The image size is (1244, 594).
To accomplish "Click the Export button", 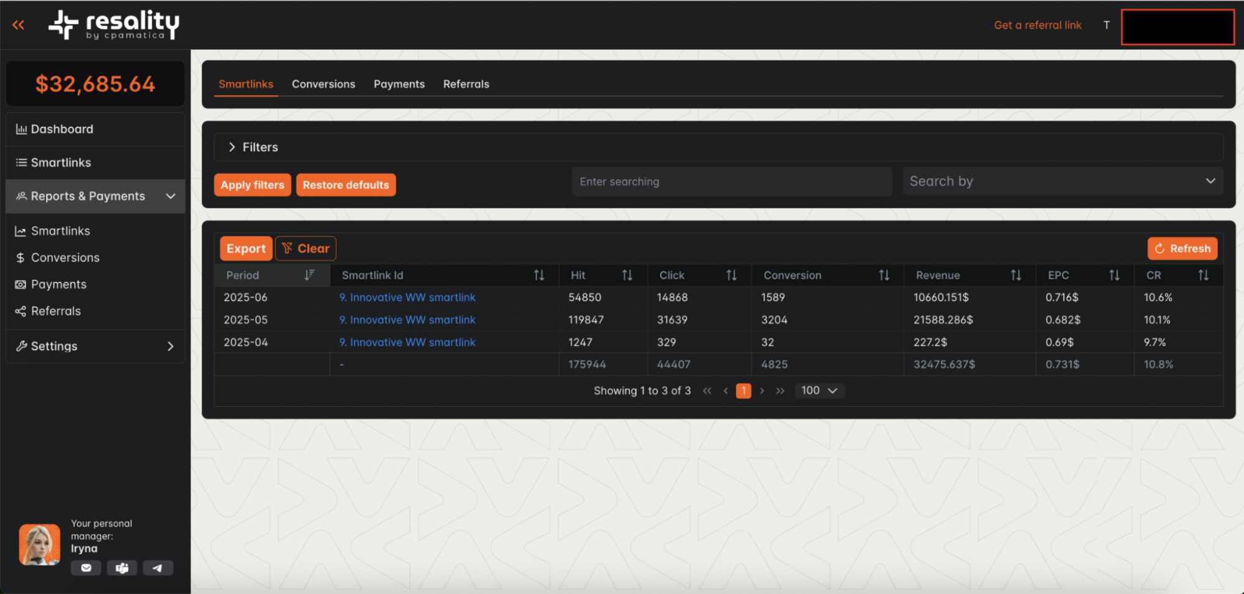I will [x=246, y=249].
